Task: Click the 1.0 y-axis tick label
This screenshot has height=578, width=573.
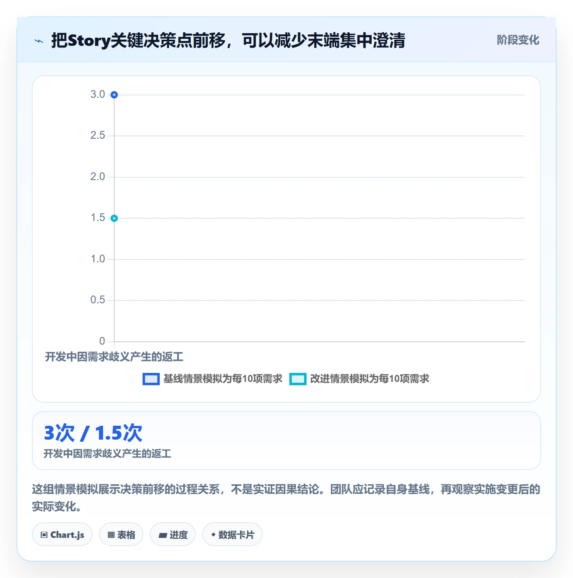Action: pos(98,259)
